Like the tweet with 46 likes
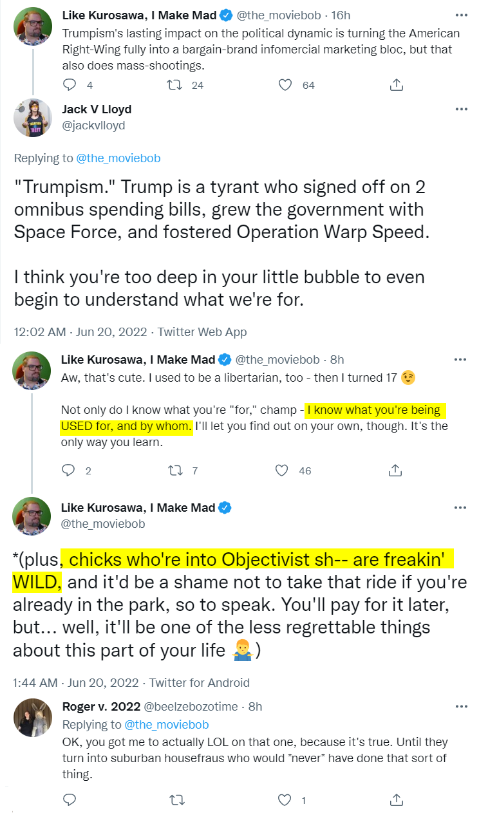 click(281, 471)
